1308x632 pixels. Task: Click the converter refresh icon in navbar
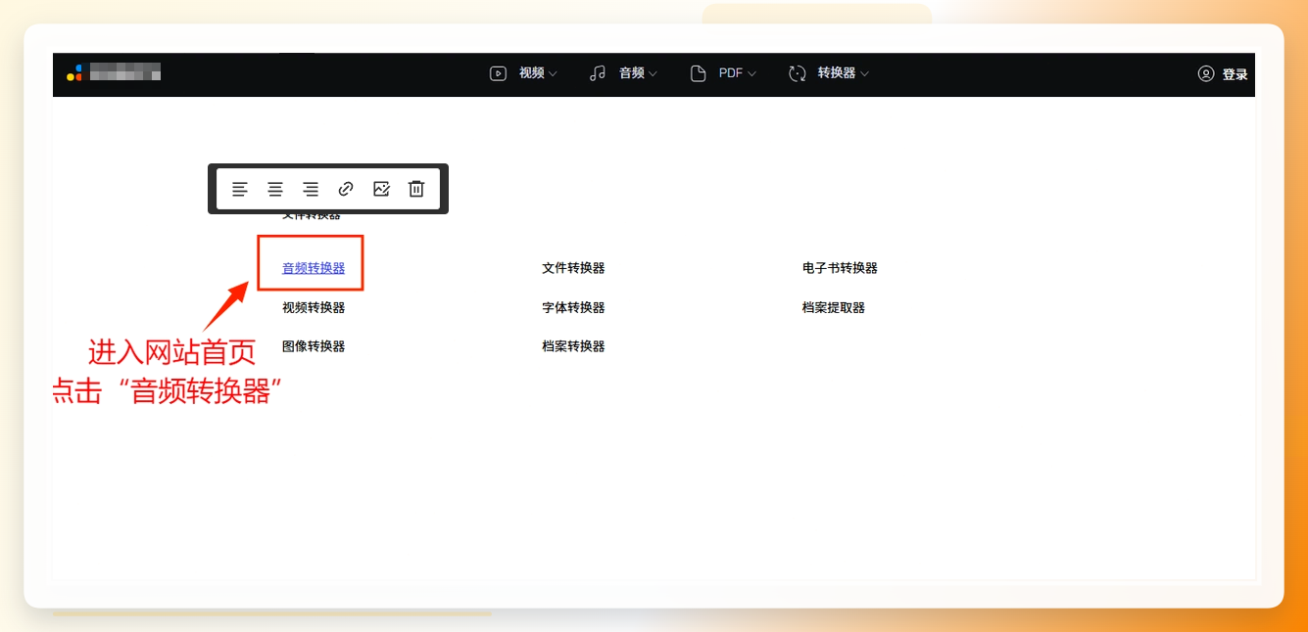pos(798,73)
